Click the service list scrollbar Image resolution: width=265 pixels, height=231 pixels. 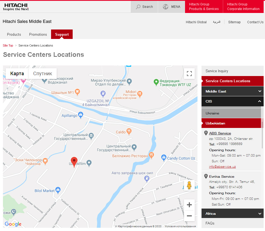tap(262, 135)
